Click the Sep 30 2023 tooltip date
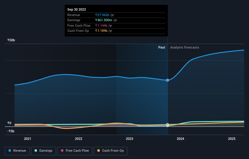This screenshot has height=159, width=249. 76,9
